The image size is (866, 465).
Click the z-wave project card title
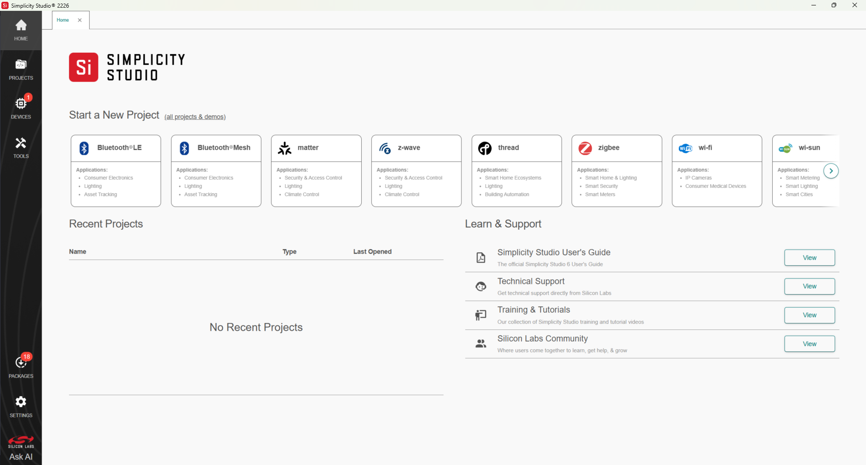pos(409,148)
